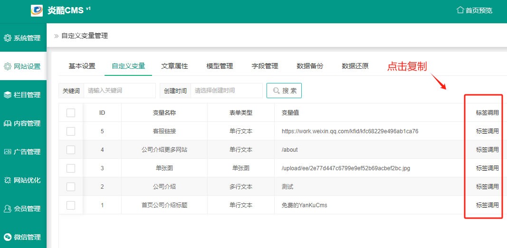Open the 创建时间 date picker field
Viewport: 507px width, 248px height.
[227, 91]
